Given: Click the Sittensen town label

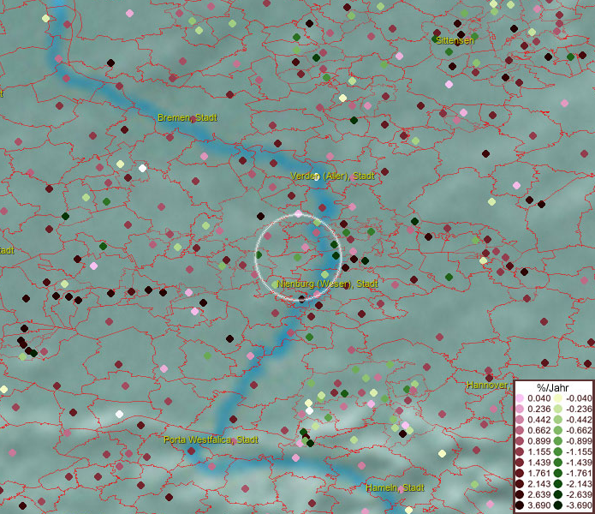Looking at the screenshot, I should pyautogui.click(x=454, y=40).
